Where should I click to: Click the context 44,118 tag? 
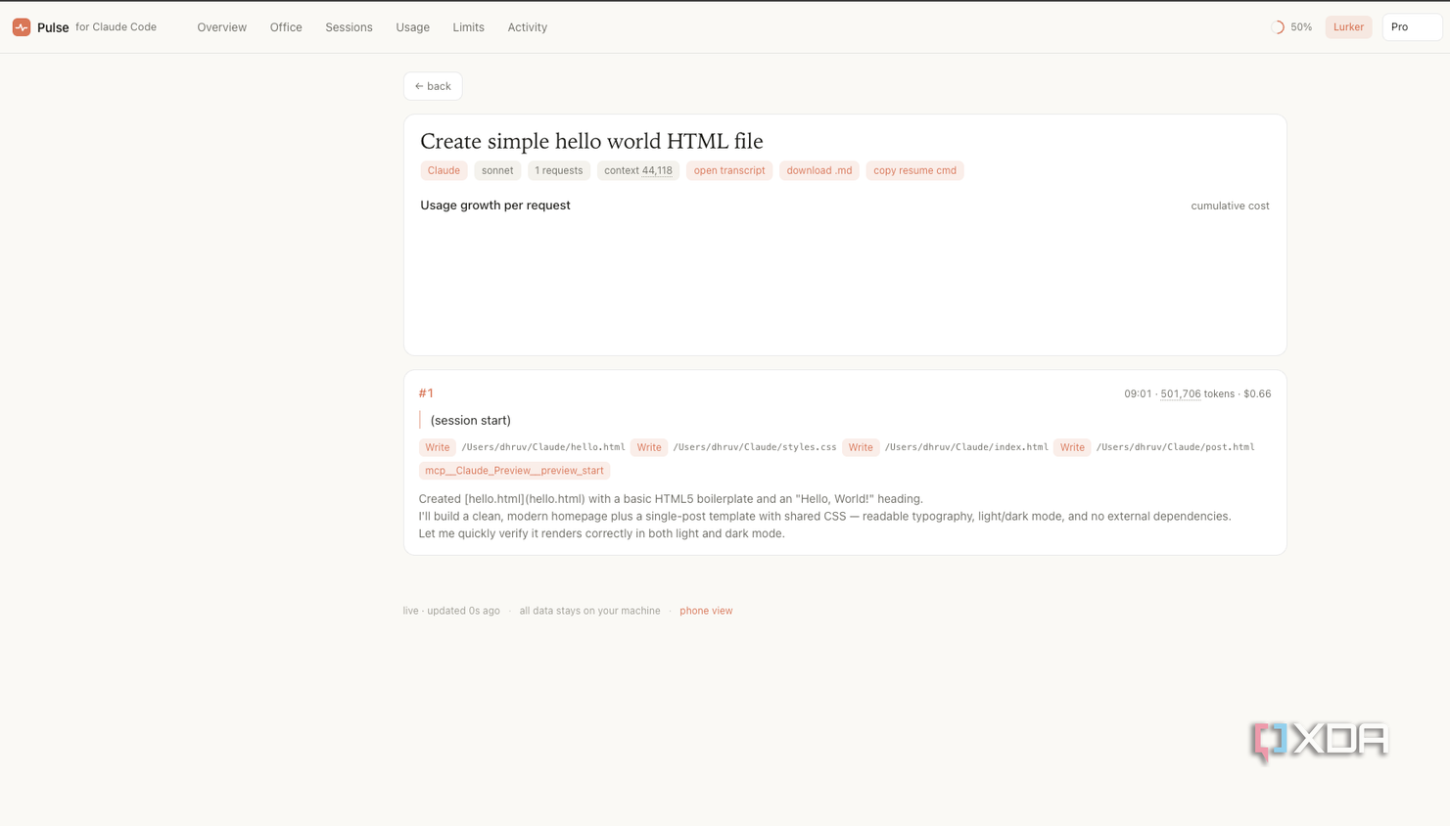[x=638, y=170]
